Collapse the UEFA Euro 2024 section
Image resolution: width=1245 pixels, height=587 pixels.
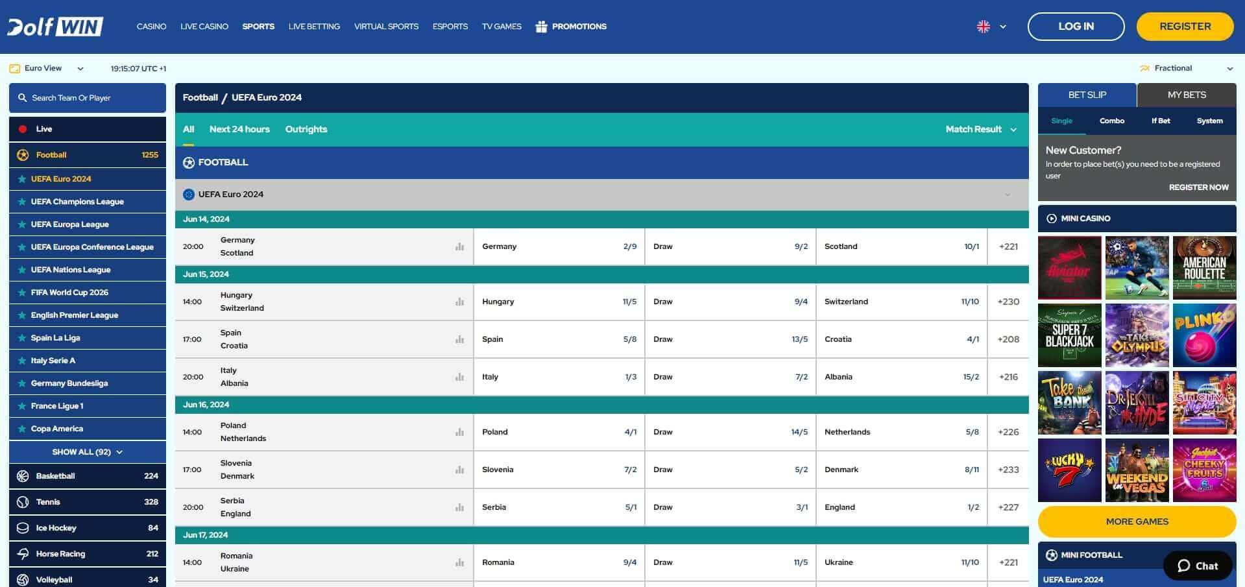(x=1007, y=195)
